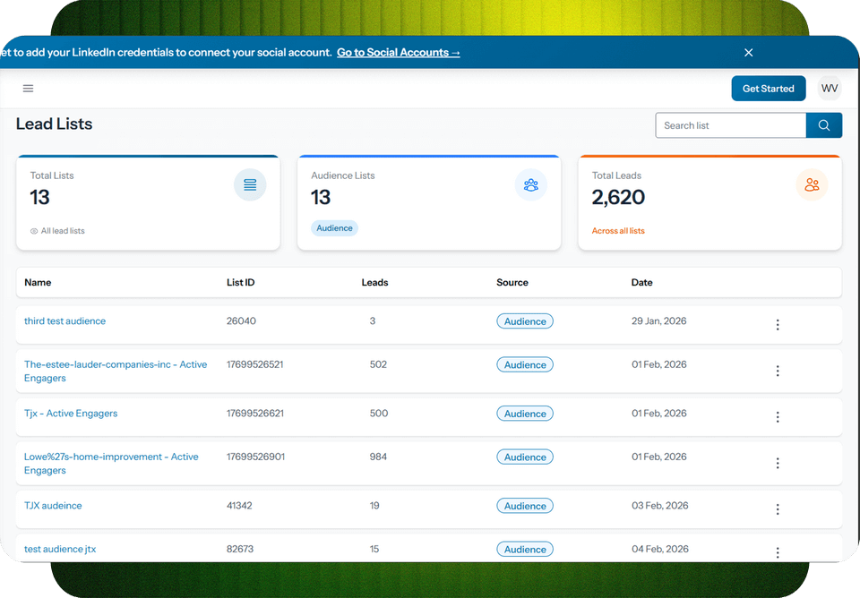Select list ID 17699526901

click(x=255, y=457)
